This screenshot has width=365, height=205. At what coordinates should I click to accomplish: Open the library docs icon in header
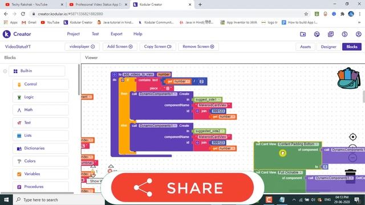[331, 34]
